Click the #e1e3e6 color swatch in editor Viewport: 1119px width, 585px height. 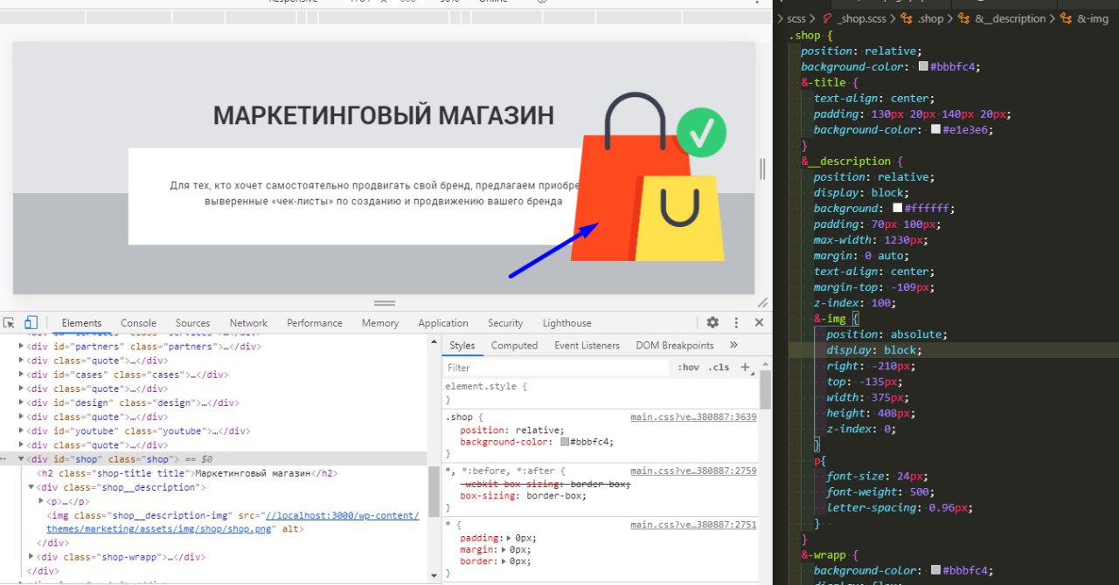tap(935, 129)
